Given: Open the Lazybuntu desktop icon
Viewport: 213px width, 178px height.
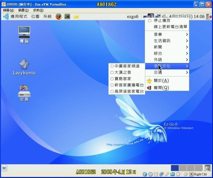Looking at the screenshot, I should coord(24,67).
